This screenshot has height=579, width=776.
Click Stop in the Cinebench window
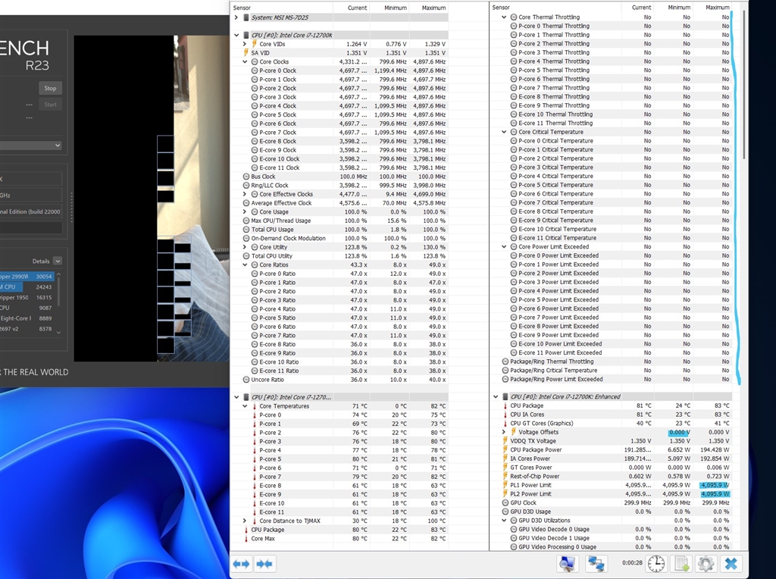(50, 88)
